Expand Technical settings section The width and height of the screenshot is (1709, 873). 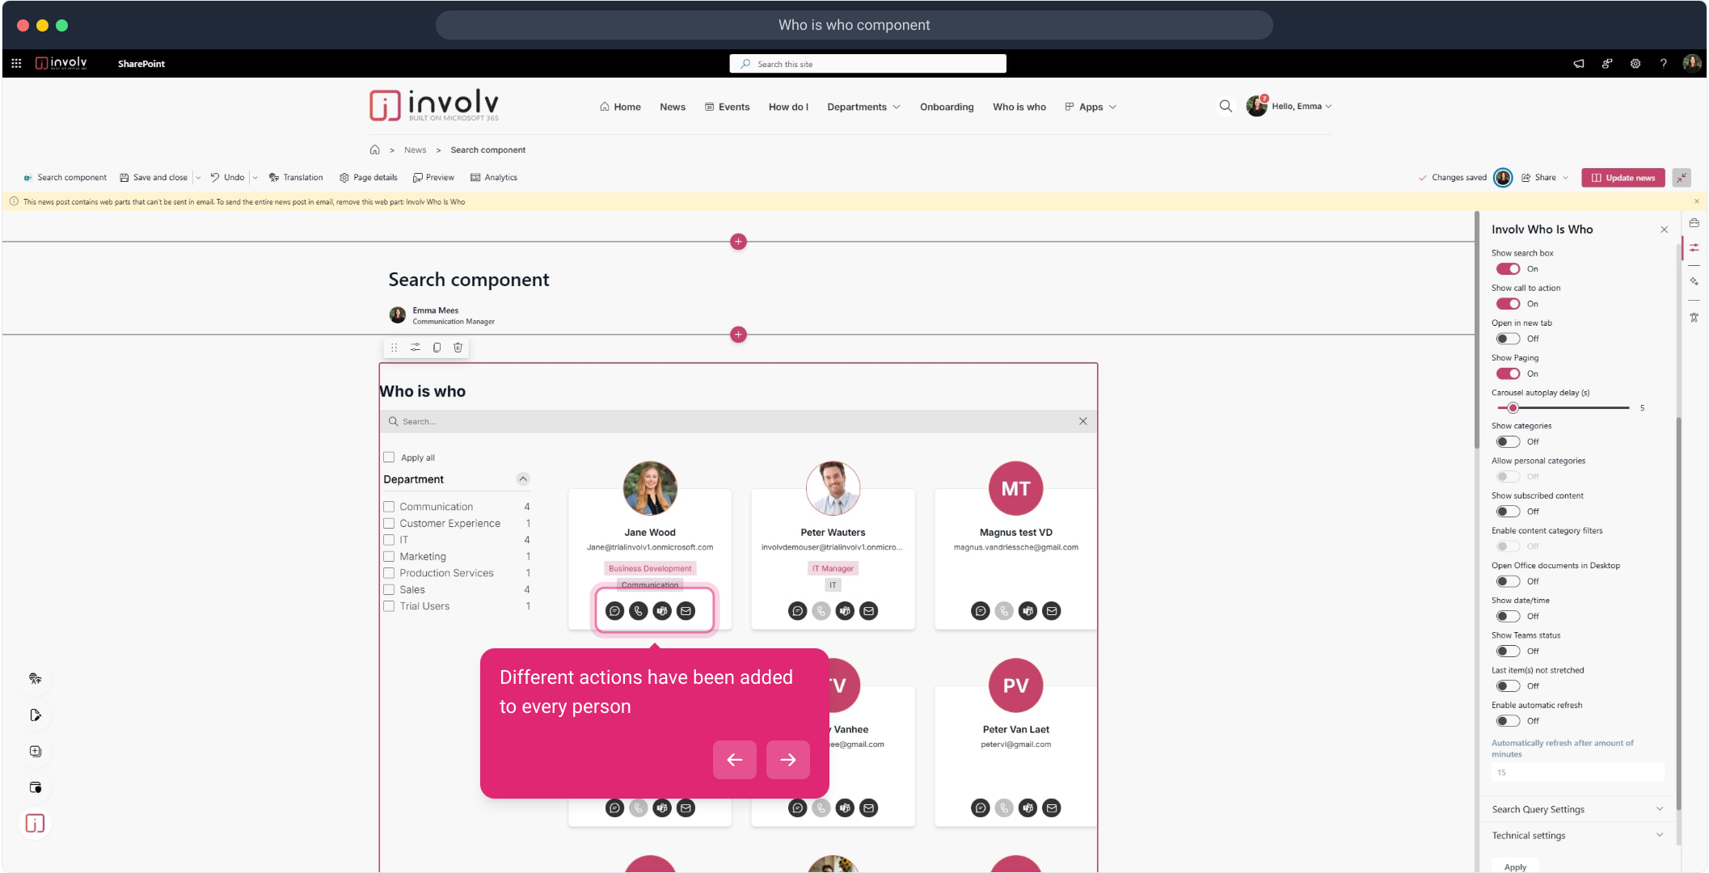click(1576, 835)
